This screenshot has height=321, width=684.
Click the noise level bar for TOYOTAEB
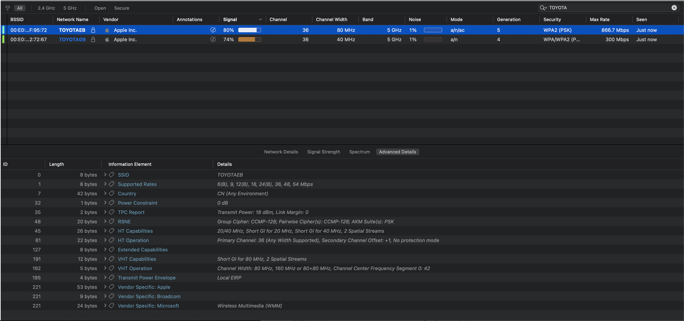pos(433,30)
